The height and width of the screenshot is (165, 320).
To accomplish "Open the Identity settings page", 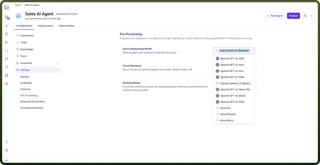I will (x=25, y=77).
